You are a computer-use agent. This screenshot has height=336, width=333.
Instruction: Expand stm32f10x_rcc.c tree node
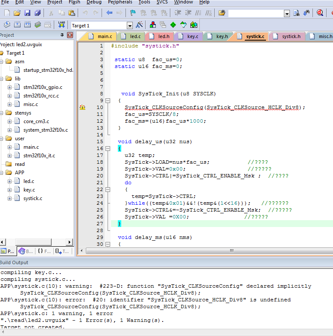tap(9, 96)
